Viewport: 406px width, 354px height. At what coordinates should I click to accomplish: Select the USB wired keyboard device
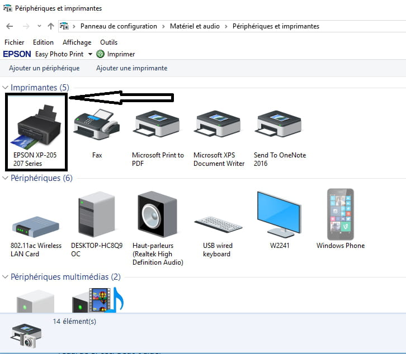pos(218,224)
